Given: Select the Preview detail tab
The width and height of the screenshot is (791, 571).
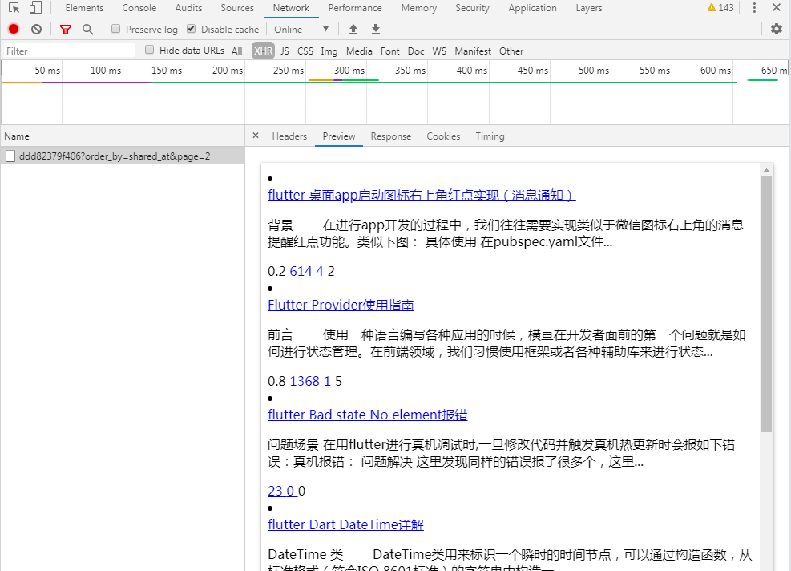Looking at the screenshot, I should (339, 136).
